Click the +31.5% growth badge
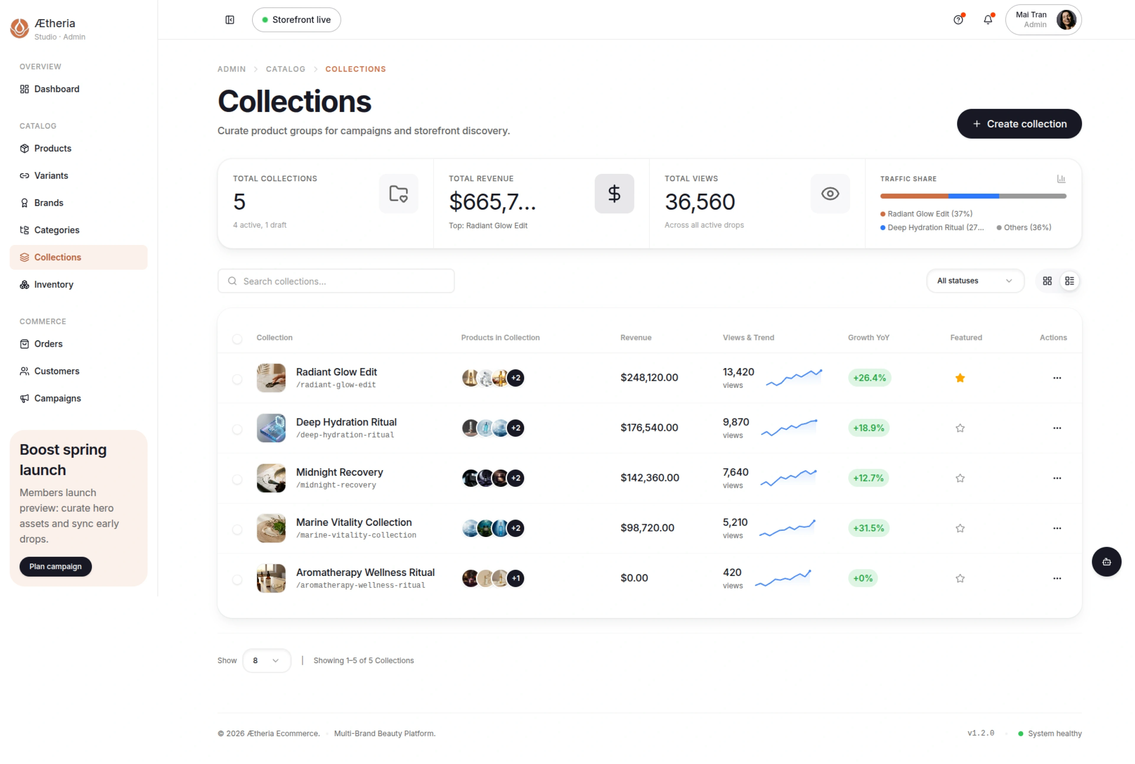The width and height of the screenshot is (1135, 764). pyautogui.click(x=868, y=528)
